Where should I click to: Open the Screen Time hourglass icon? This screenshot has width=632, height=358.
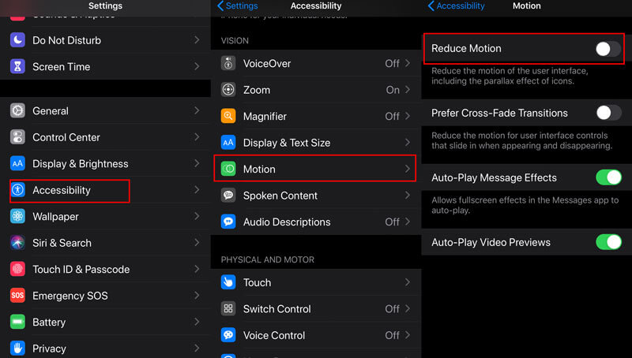click(17, 66)
